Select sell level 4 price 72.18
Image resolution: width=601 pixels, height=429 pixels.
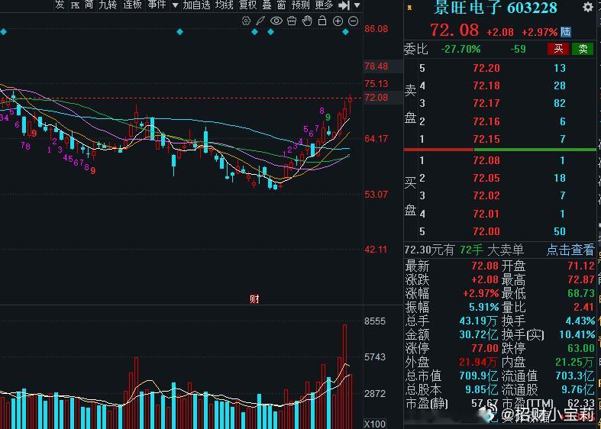(486, 85)
